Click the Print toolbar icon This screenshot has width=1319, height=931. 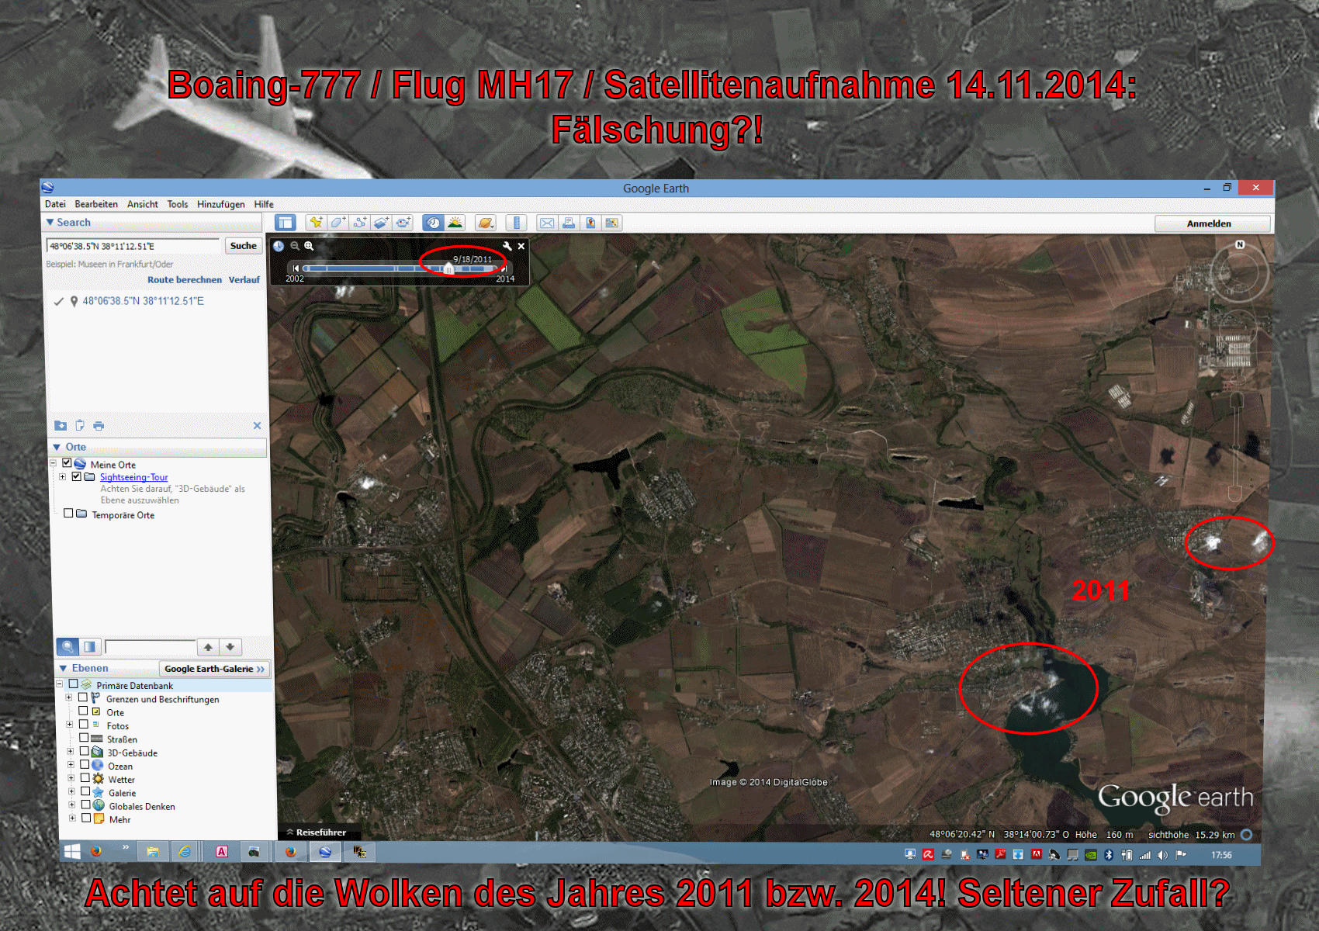click(569, 223)
